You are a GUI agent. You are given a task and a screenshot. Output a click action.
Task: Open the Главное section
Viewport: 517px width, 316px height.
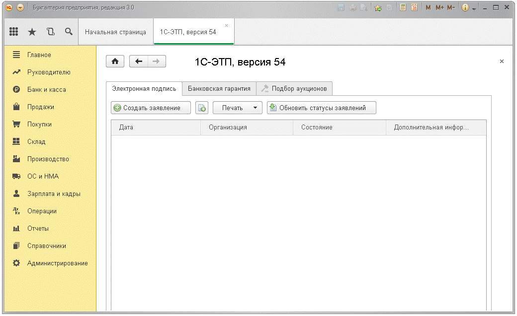[x=50, y=55]
